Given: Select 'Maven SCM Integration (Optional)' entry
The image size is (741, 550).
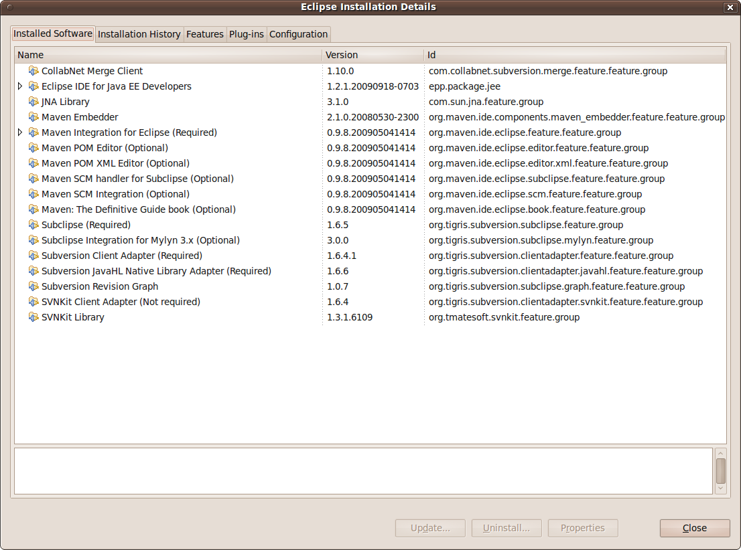Looking at the screenshot, I should [x=115, y=194].
